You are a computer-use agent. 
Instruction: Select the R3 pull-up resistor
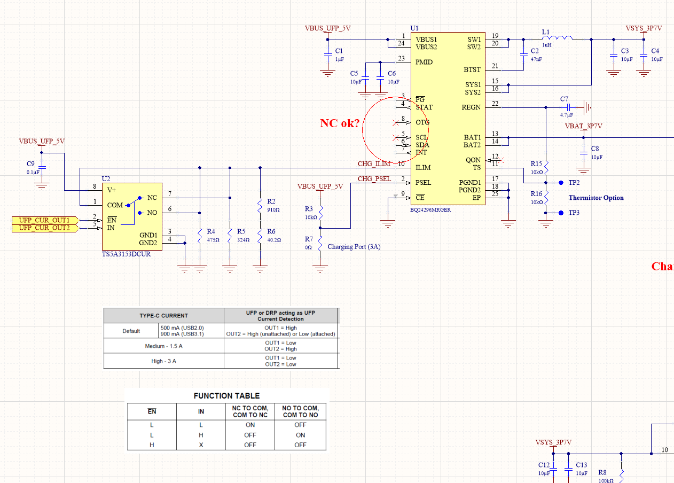(x=320, y=213)
